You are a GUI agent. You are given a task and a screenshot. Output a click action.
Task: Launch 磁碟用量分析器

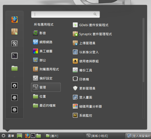(87, 106)
